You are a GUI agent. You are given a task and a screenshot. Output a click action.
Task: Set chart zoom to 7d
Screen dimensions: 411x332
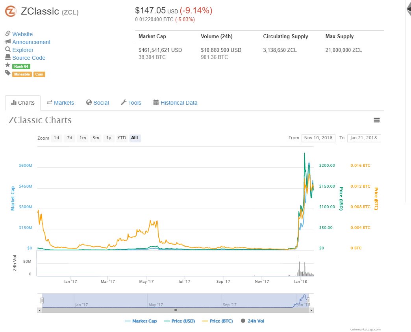click(x=70, y=138)
